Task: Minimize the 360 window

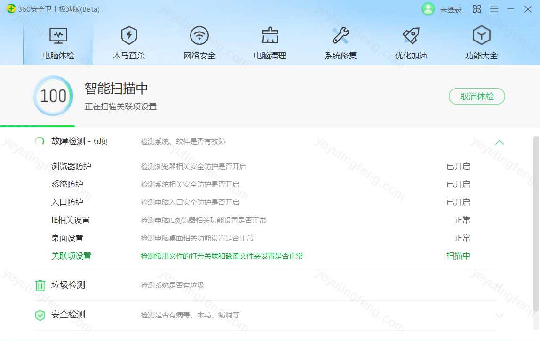Action: click(x=511, y=9)
